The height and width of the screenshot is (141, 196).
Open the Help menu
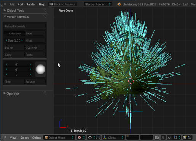[42, 4]
